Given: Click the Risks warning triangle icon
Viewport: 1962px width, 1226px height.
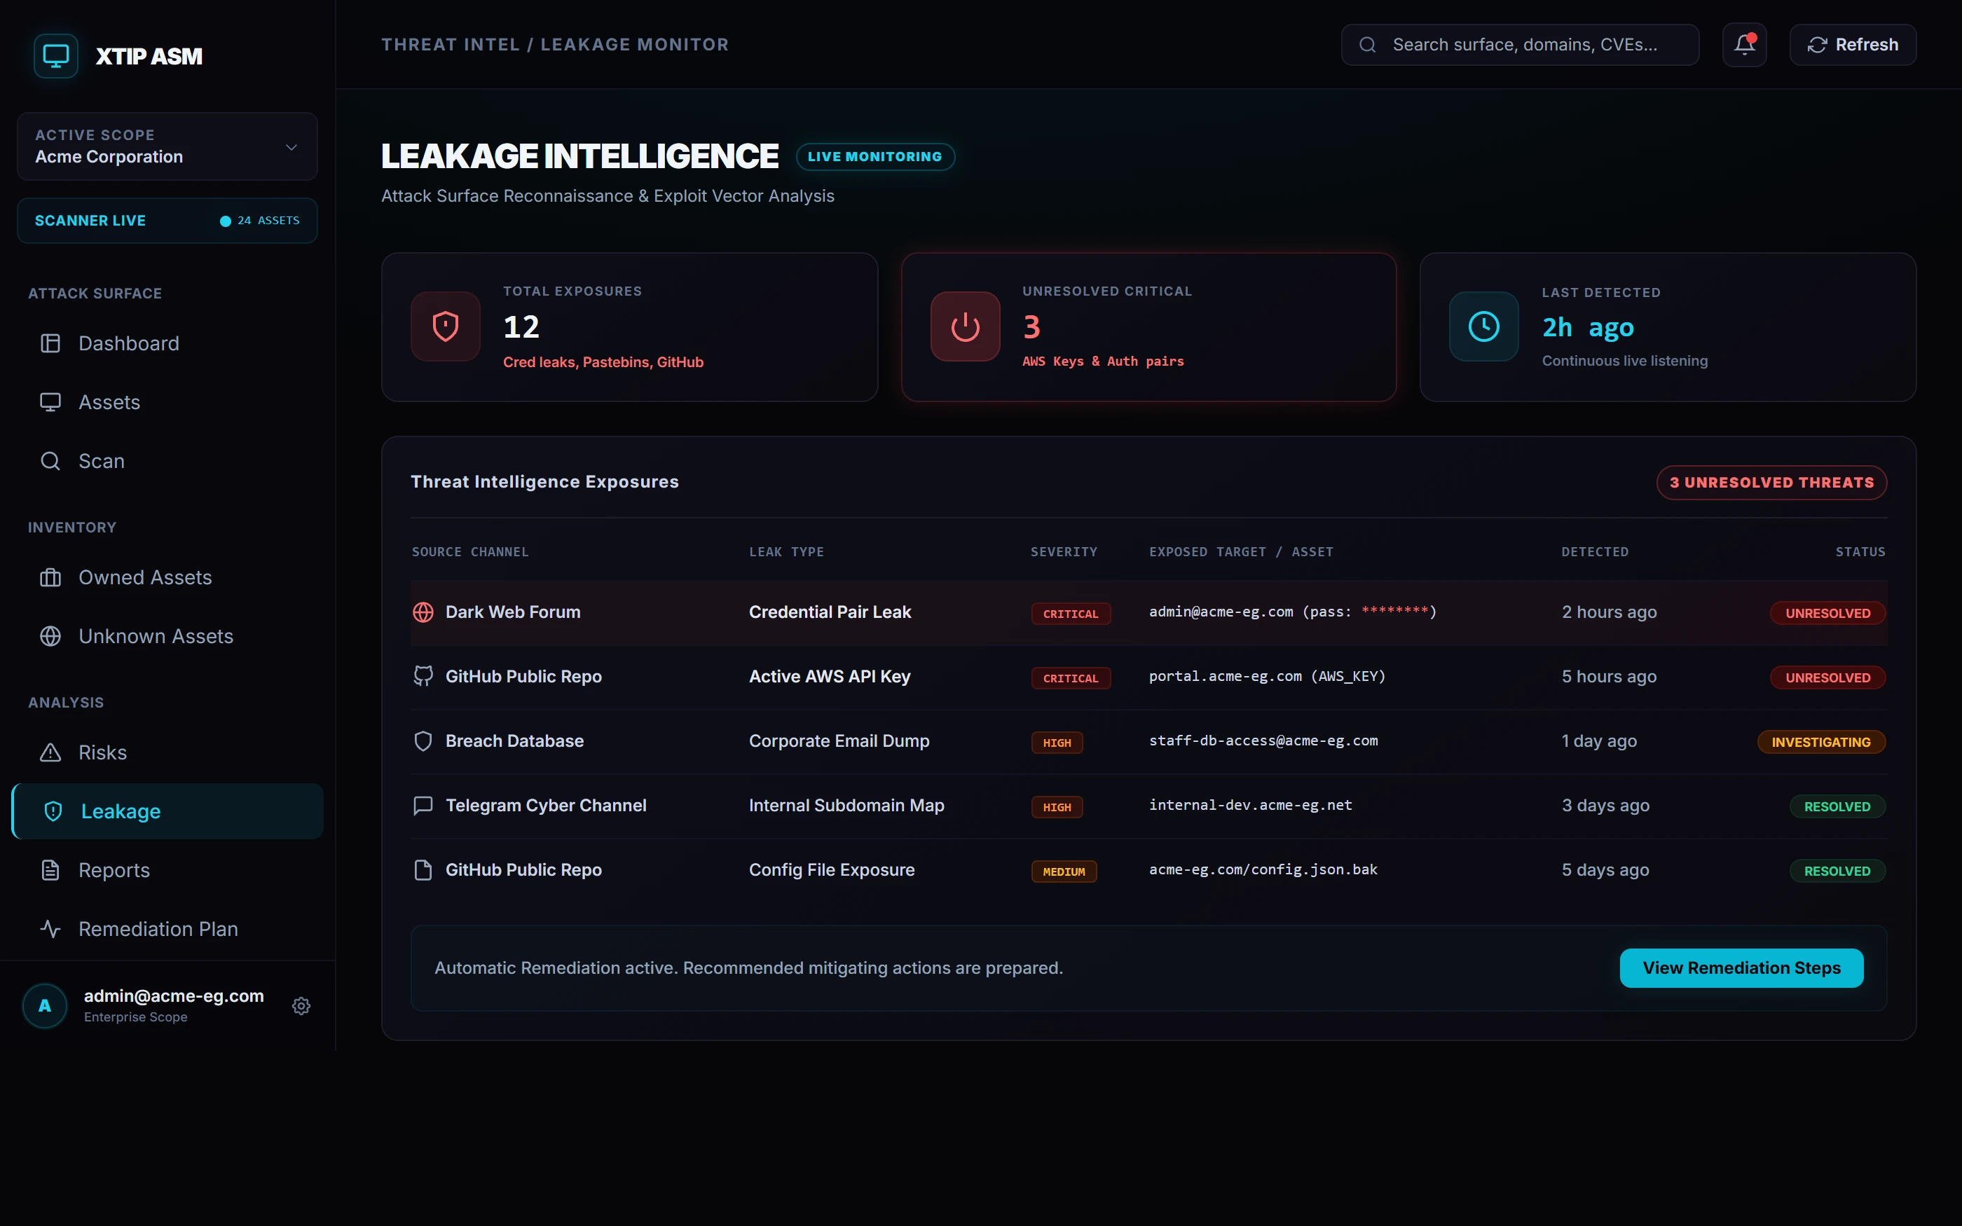Looking at the screenshot, I should (x=50, y=752).
